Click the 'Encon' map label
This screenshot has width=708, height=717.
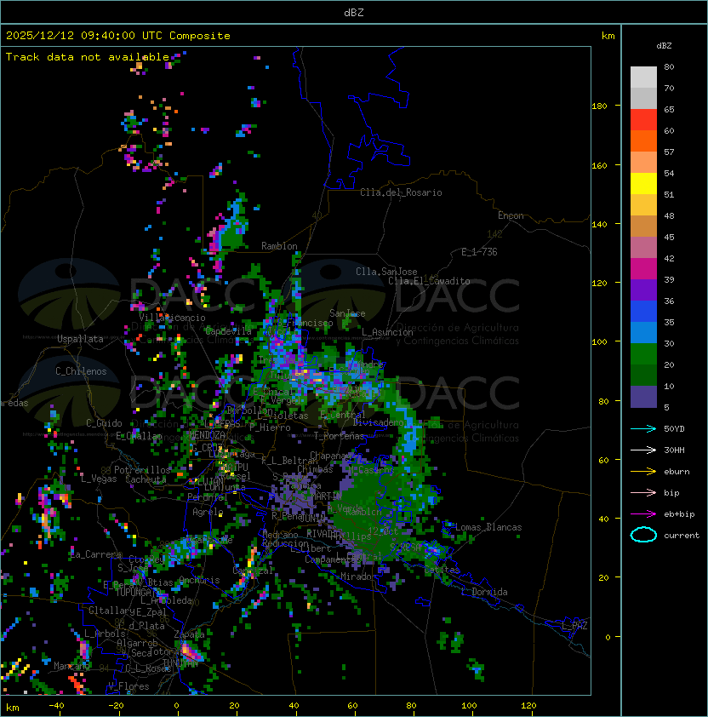point(511,215)
